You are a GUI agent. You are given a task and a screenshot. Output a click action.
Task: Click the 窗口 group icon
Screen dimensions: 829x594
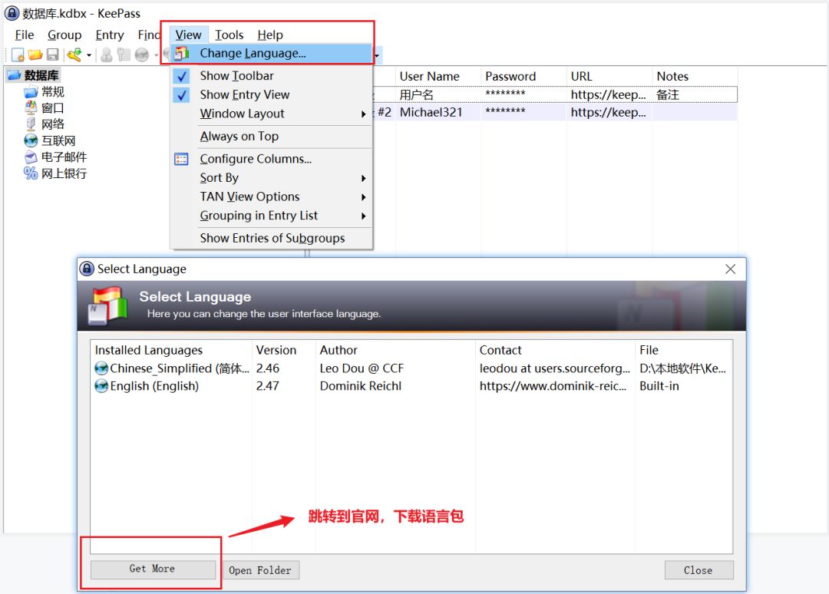pos(31,107)
